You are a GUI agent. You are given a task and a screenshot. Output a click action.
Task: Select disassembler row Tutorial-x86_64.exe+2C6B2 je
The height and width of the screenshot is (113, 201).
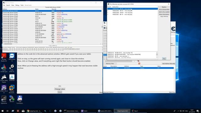(52, 20)
